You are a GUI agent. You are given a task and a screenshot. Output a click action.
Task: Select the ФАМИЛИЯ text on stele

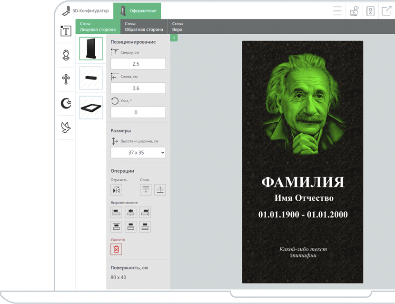303,182
